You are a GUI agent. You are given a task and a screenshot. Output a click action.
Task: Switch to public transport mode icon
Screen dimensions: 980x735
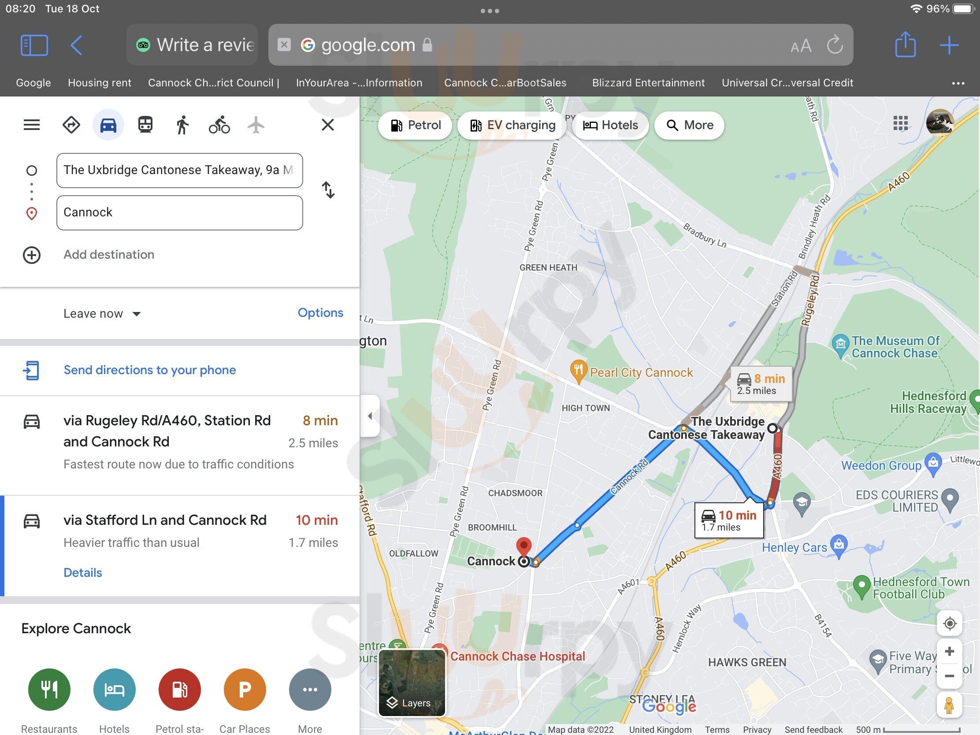(x=145, y=125)
